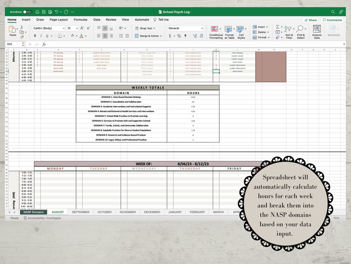Toggle Middle vertical alignment
Image resolution: width=351 pixels, height=264 pixels.
(x=105, y=28)
